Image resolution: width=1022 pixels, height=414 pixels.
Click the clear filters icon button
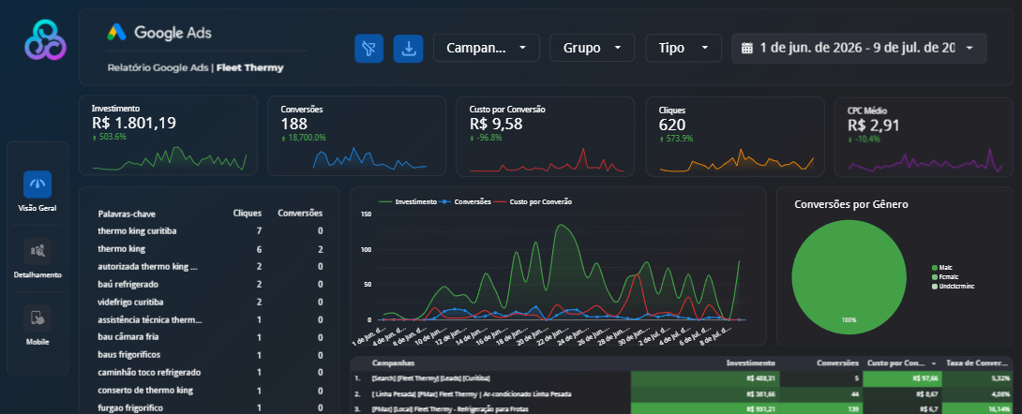click(x=368, y=49)
